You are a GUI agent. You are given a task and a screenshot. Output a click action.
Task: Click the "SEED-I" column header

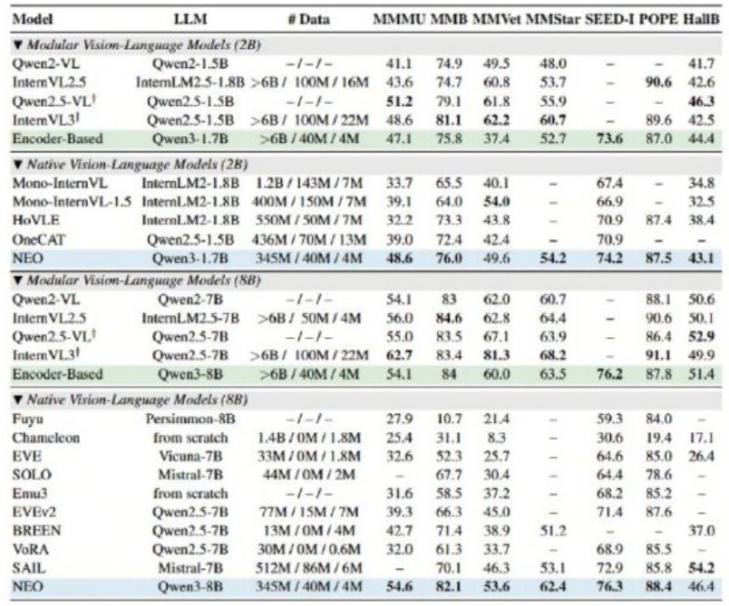point(609,20)
